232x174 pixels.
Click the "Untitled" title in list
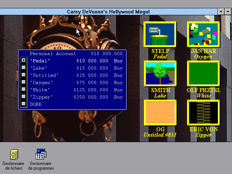(x=44, y=75)
